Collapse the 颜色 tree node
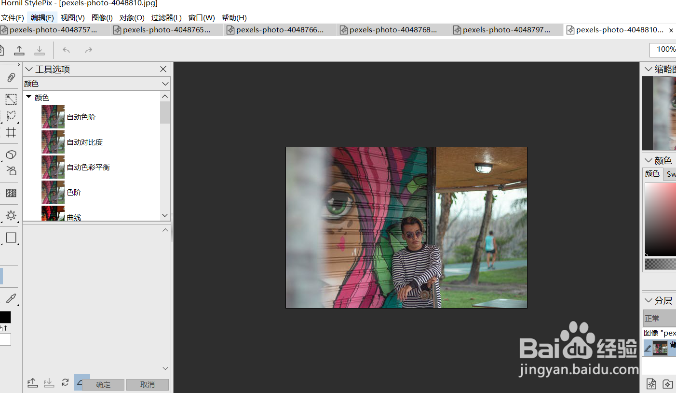 click(29, 97)
